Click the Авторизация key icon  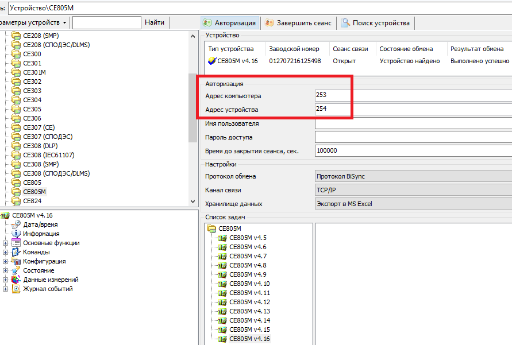coord(208,23)
